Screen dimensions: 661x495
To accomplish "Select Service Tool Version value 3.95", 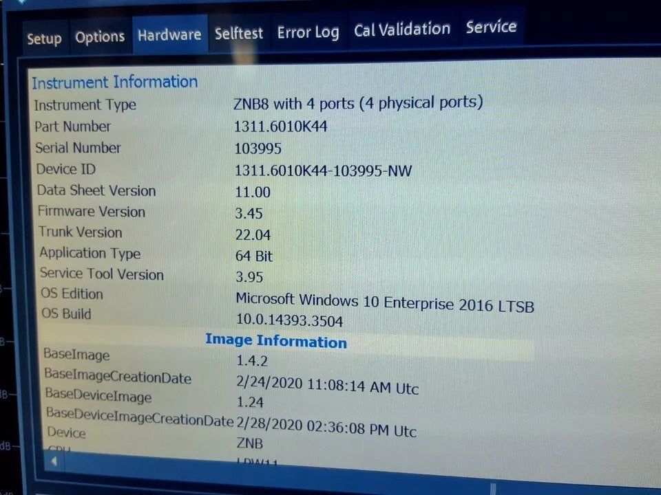I will pyautogui.click(x=249, y=276).
